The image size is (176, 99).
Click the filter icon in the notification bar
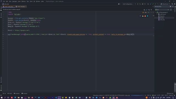(x=151, y=10)
